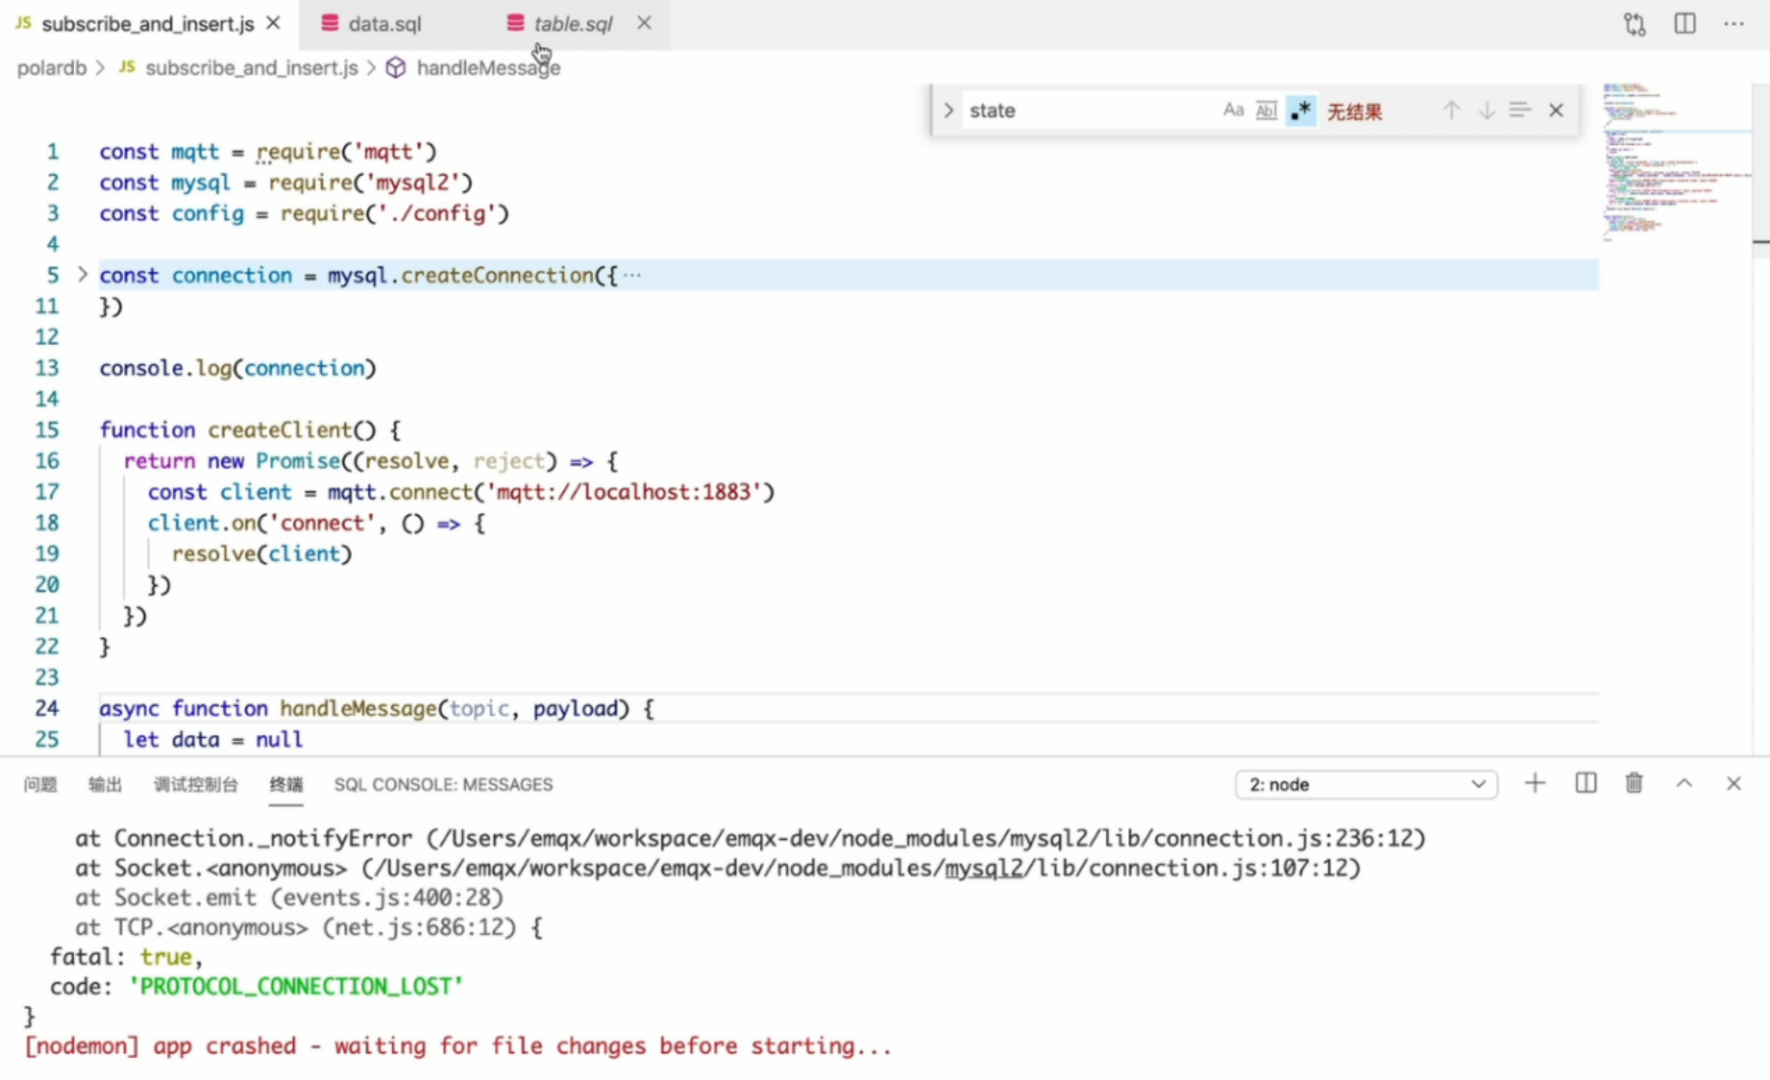
Task: Go to previous find match
Action: [1451, 110]
